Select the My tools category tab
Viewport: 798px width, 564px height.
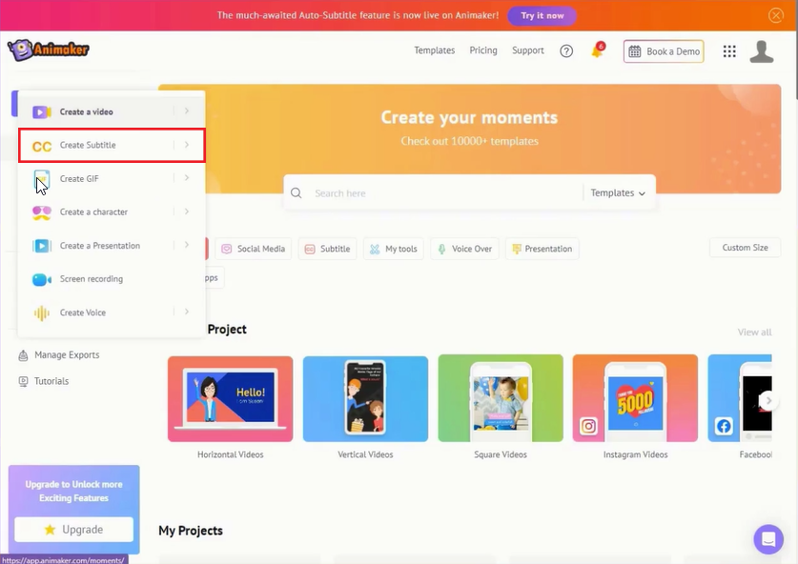click(394, 249)
